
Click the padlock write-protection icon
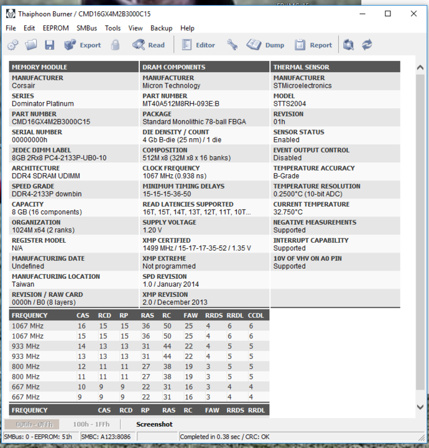[115, 45]
